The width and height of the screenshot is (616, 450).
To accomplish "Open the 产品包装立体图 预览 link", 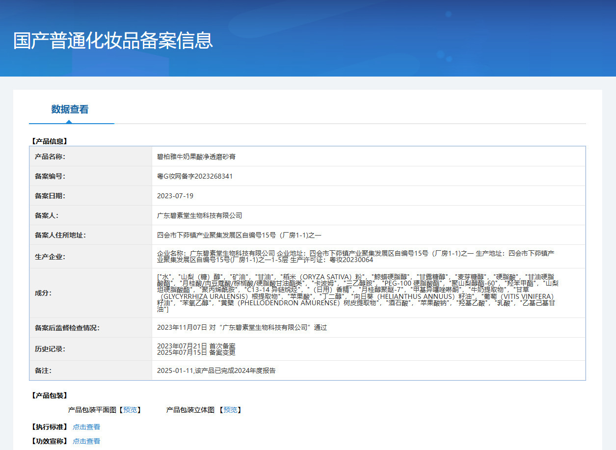I will click(x=231, y=410).
